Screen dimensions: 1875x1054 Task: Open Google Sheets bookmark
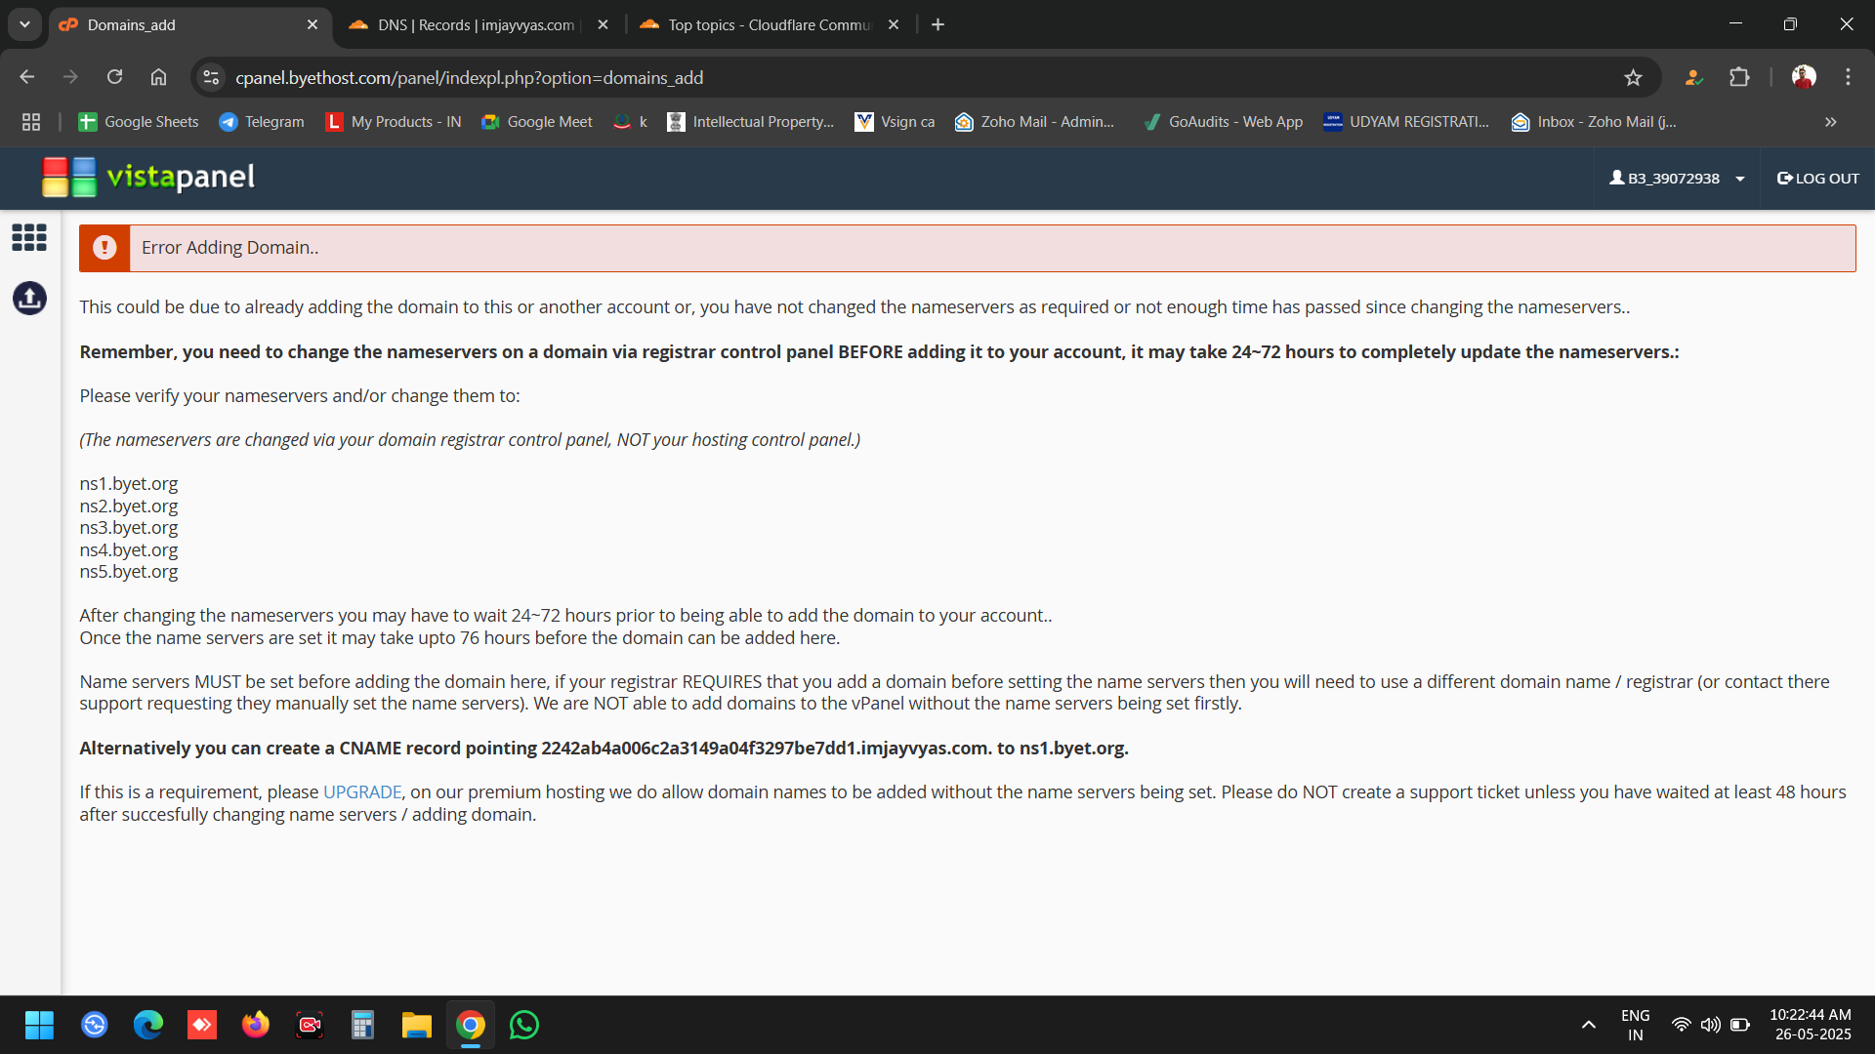(x=138, y=122)
